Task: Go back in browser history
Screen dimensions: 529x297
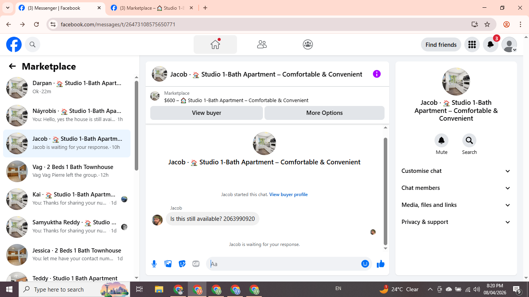Action: pyautogui.click(x=9, y=24)
